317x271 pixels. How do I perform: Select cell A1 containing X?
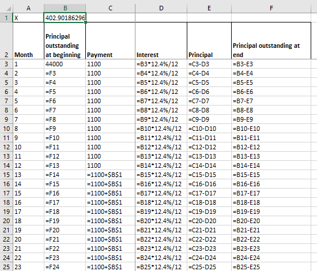tap(28, 18)
